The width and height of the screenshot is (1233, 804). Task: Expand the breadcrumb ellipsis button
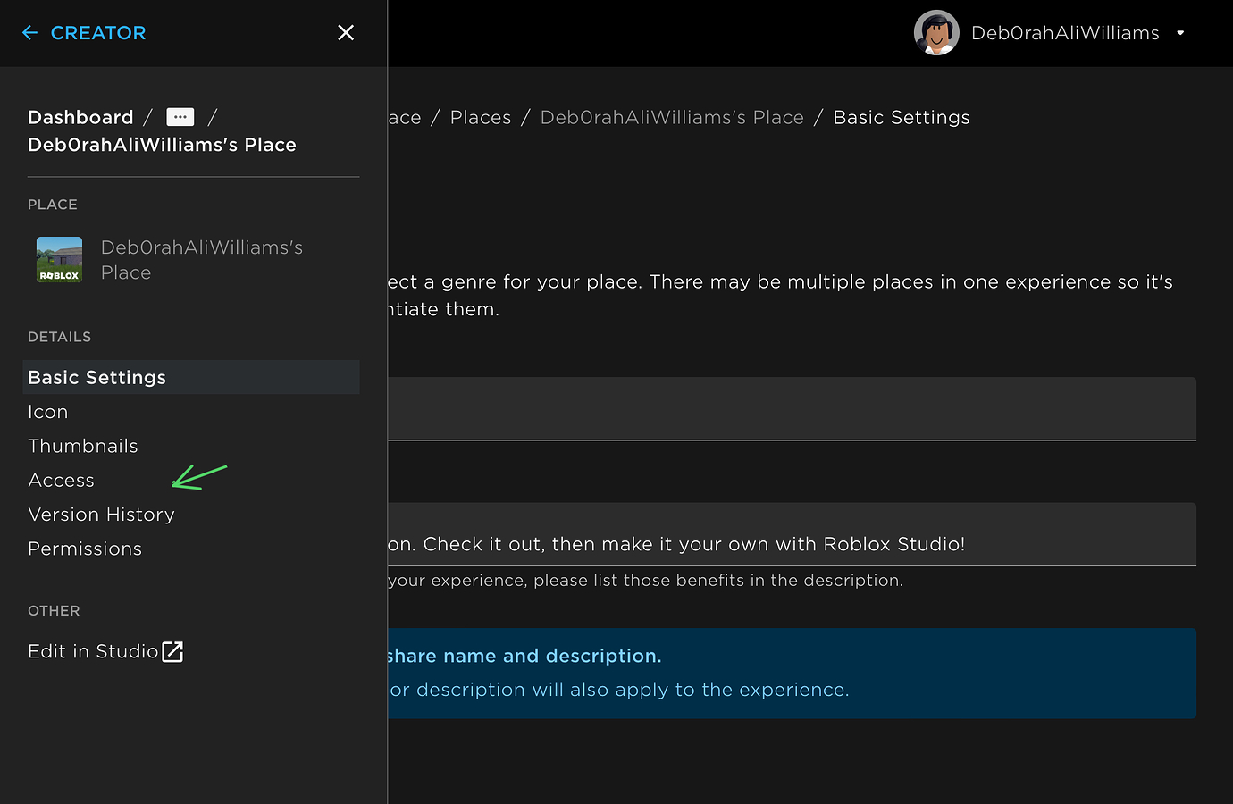pos(180,117)
